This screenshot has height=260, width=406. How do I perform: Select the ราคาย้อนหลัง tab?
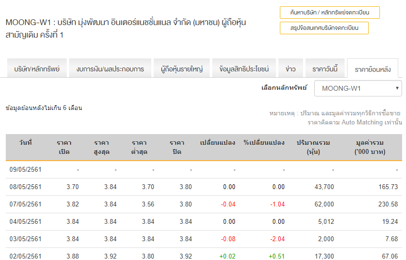[373, 69]
